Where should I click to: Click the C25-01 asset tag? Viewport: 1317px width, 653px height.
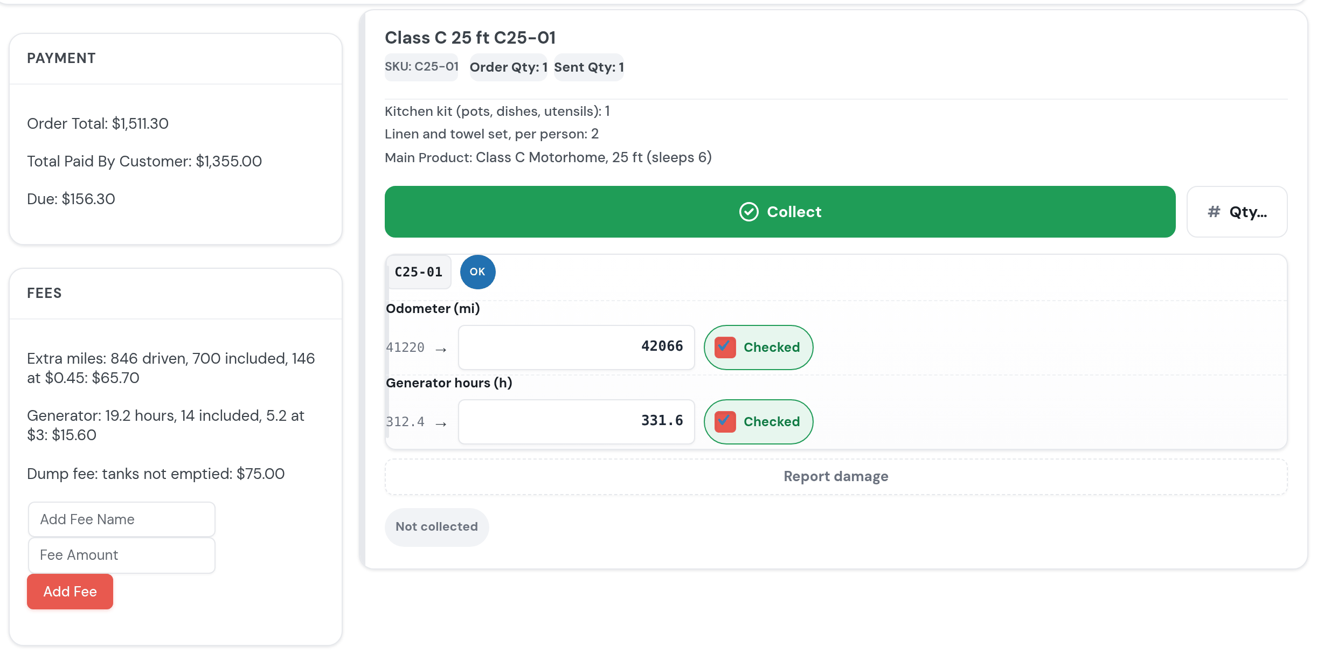point(419,272)
